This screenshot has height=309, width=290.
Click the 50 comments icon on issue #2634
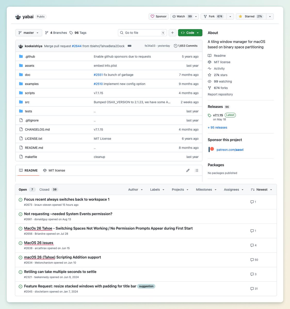(x=254, y=260)
